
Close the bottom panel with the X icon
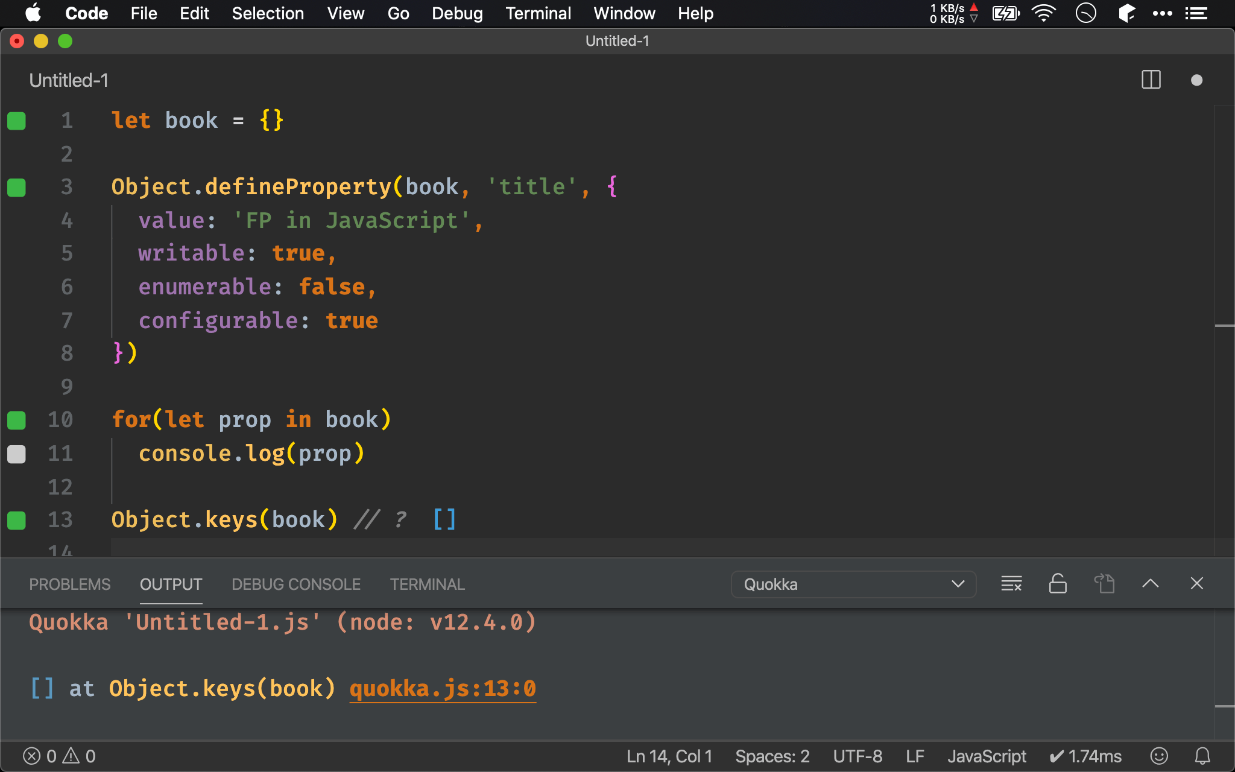(1196, 583)
